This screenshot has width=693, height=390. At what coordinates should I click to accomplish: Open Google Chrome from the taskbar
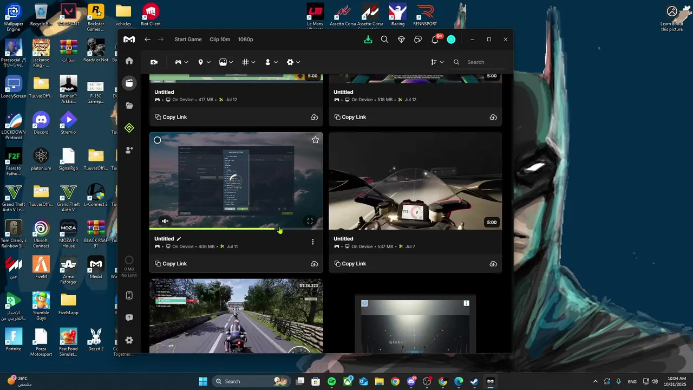coord(395,381)
